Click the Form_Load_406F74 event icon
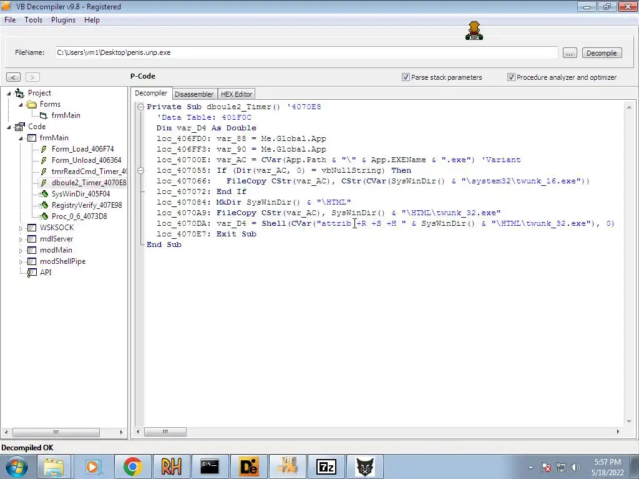Image resolution: width=639 pixels, height=479 pixels. [x=44, y=149]
